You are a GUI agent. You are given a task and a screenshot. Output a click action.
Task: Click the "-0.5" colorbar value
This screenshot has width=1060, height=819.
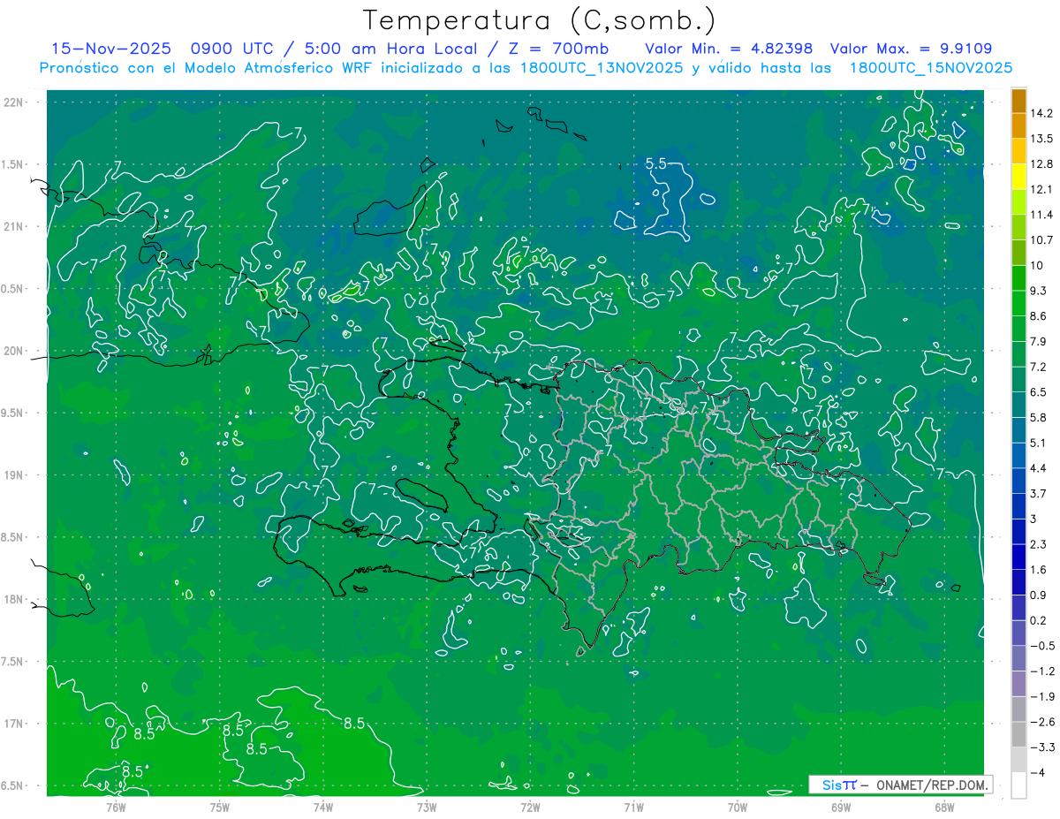coord(1042,646)
